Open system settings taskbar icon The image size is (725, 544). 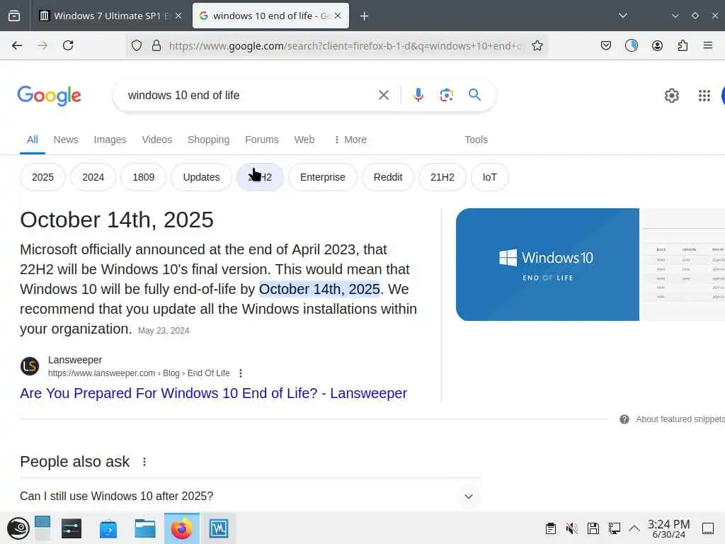pos(72,528)
